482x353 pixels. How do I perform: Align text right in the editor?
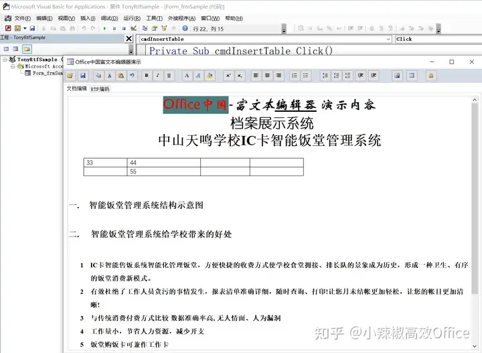click(278, 76)
